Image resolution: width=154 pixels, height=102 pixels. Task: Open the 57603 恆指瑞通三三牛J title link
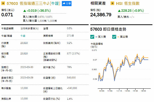(x=33, y=4)
